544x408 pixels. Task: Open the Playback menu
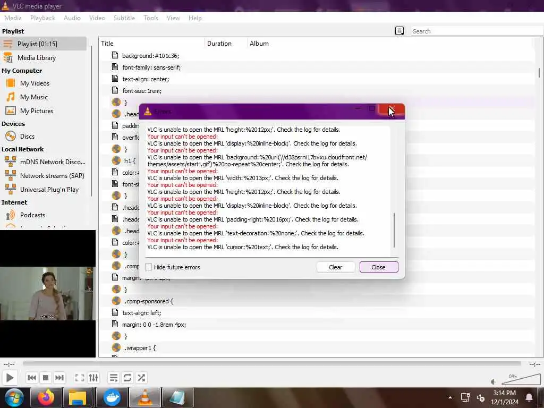tap(42, 18)
